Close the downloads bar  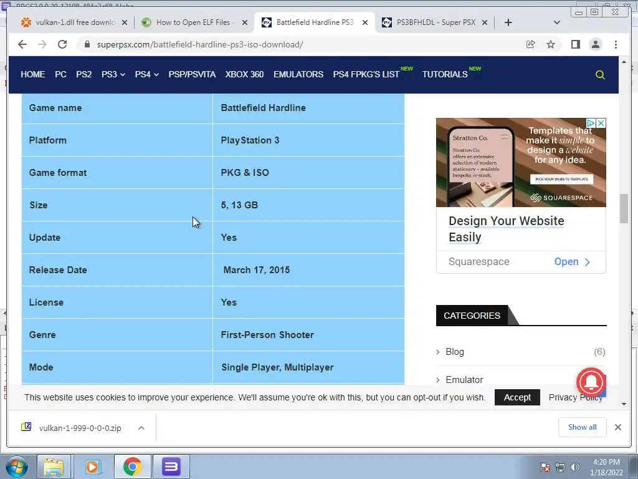point(617,427)
